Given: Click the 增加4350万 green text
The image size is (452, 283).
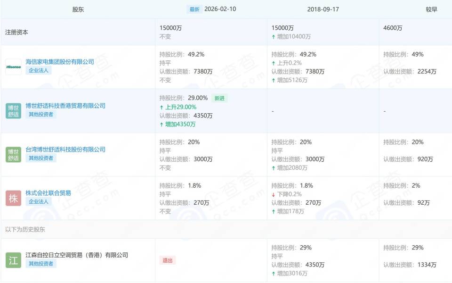Looking at the screenshot, I should pyautogui.click(x=178, y=125).
